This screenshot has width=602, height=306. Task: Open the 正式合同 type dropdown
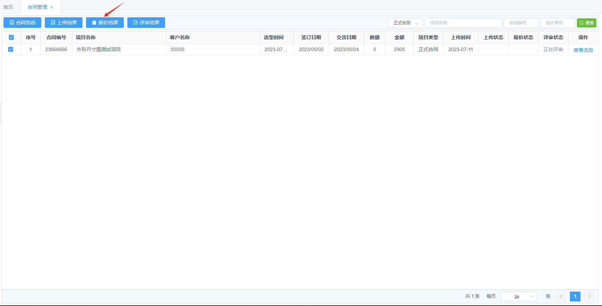click(x=405, y=23)
